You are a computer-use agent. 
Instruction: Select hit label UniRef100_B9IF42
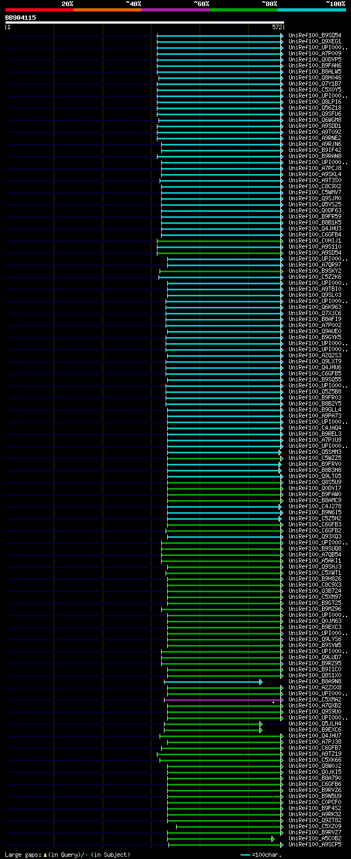(x=315, y=150)
